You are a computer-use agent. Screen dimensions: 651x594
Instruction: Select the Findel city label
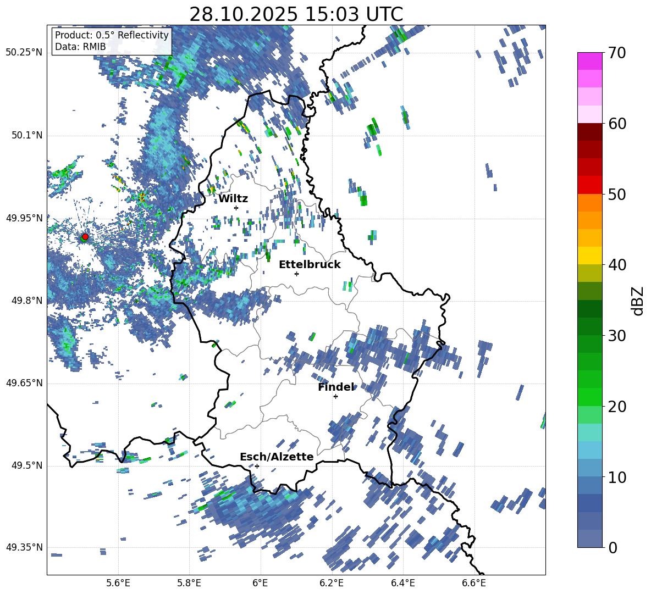click(336, 387)
